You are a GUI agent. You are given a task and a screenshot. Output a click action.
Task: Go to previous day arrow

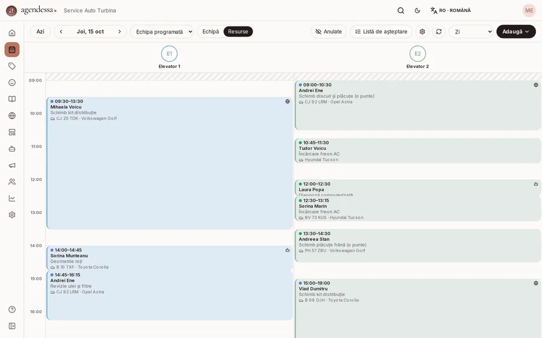coord(61,31)
